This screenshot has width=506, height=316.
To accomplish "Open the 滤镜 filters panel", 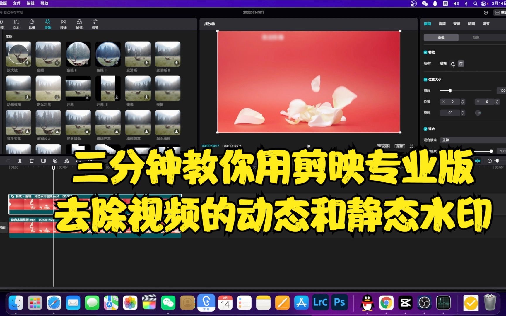I will click(79, 24).
